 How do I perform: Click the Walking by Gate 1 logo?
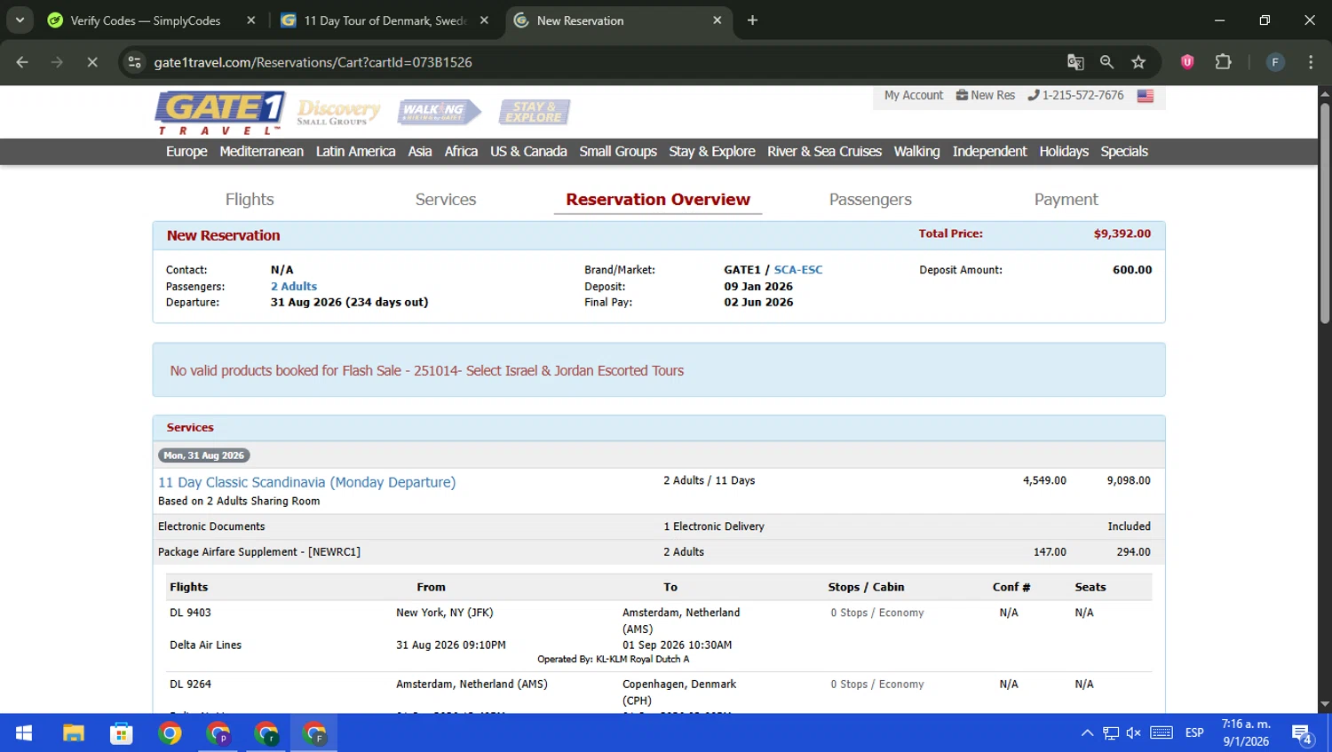(439, 112)
